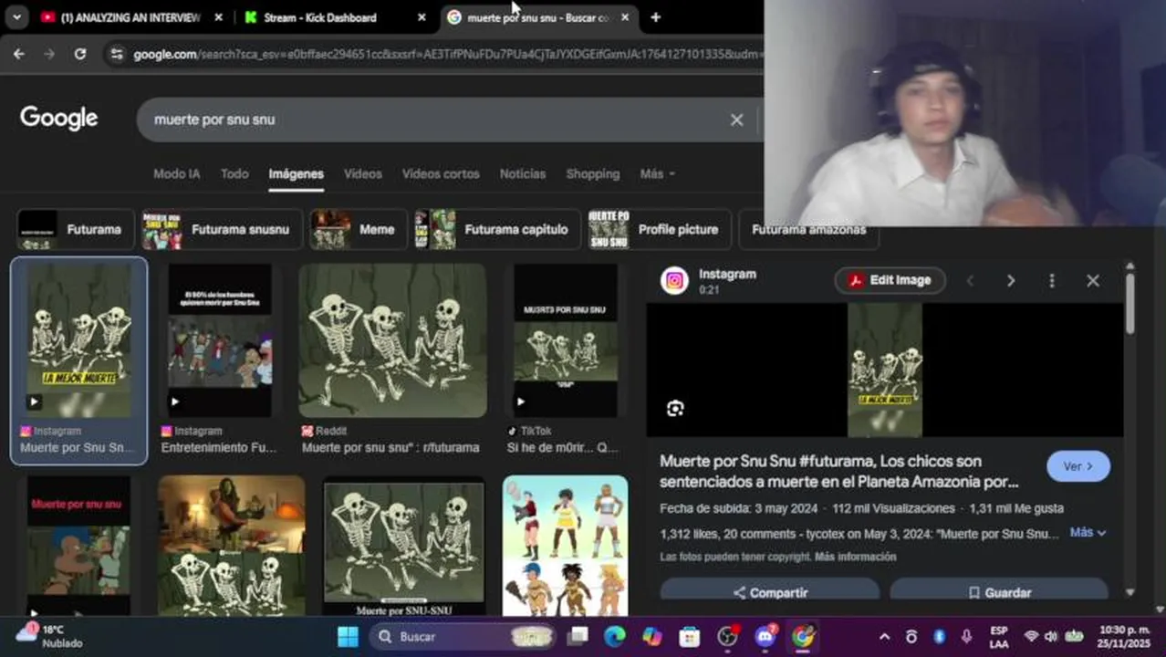Viewport: 1166px width, 657px height.
Task: Open the Videos cortos tab
Action: [x=441, y=173]
